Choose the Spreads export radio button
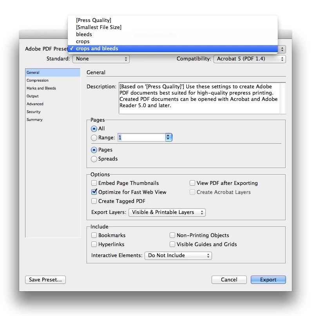Image resolution: width=315 pixels, height=316 pixels. [x=94, y=159]
